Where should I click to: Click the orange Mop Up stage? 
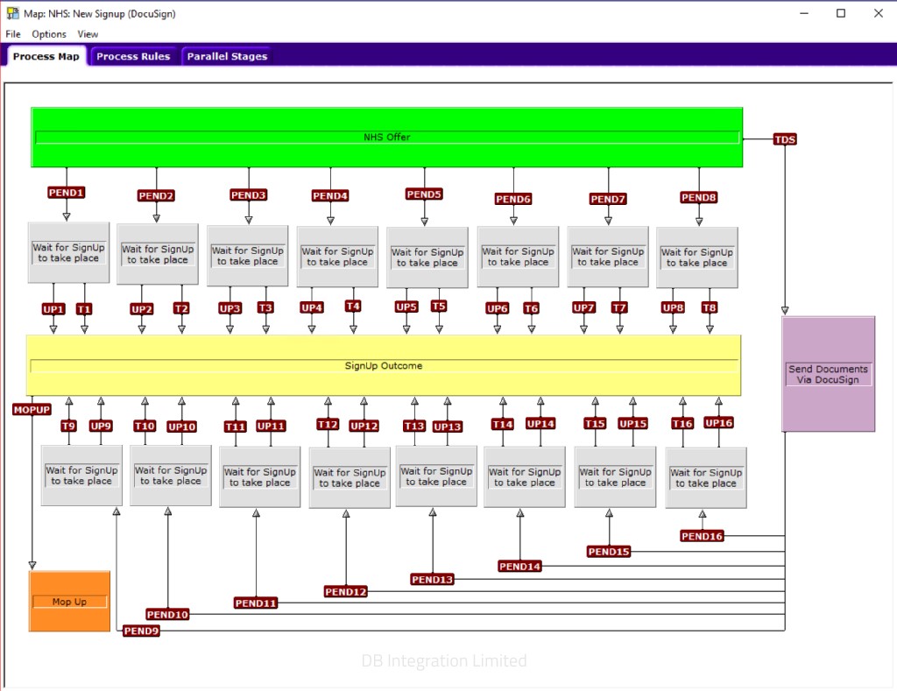(x=69, y=602)
